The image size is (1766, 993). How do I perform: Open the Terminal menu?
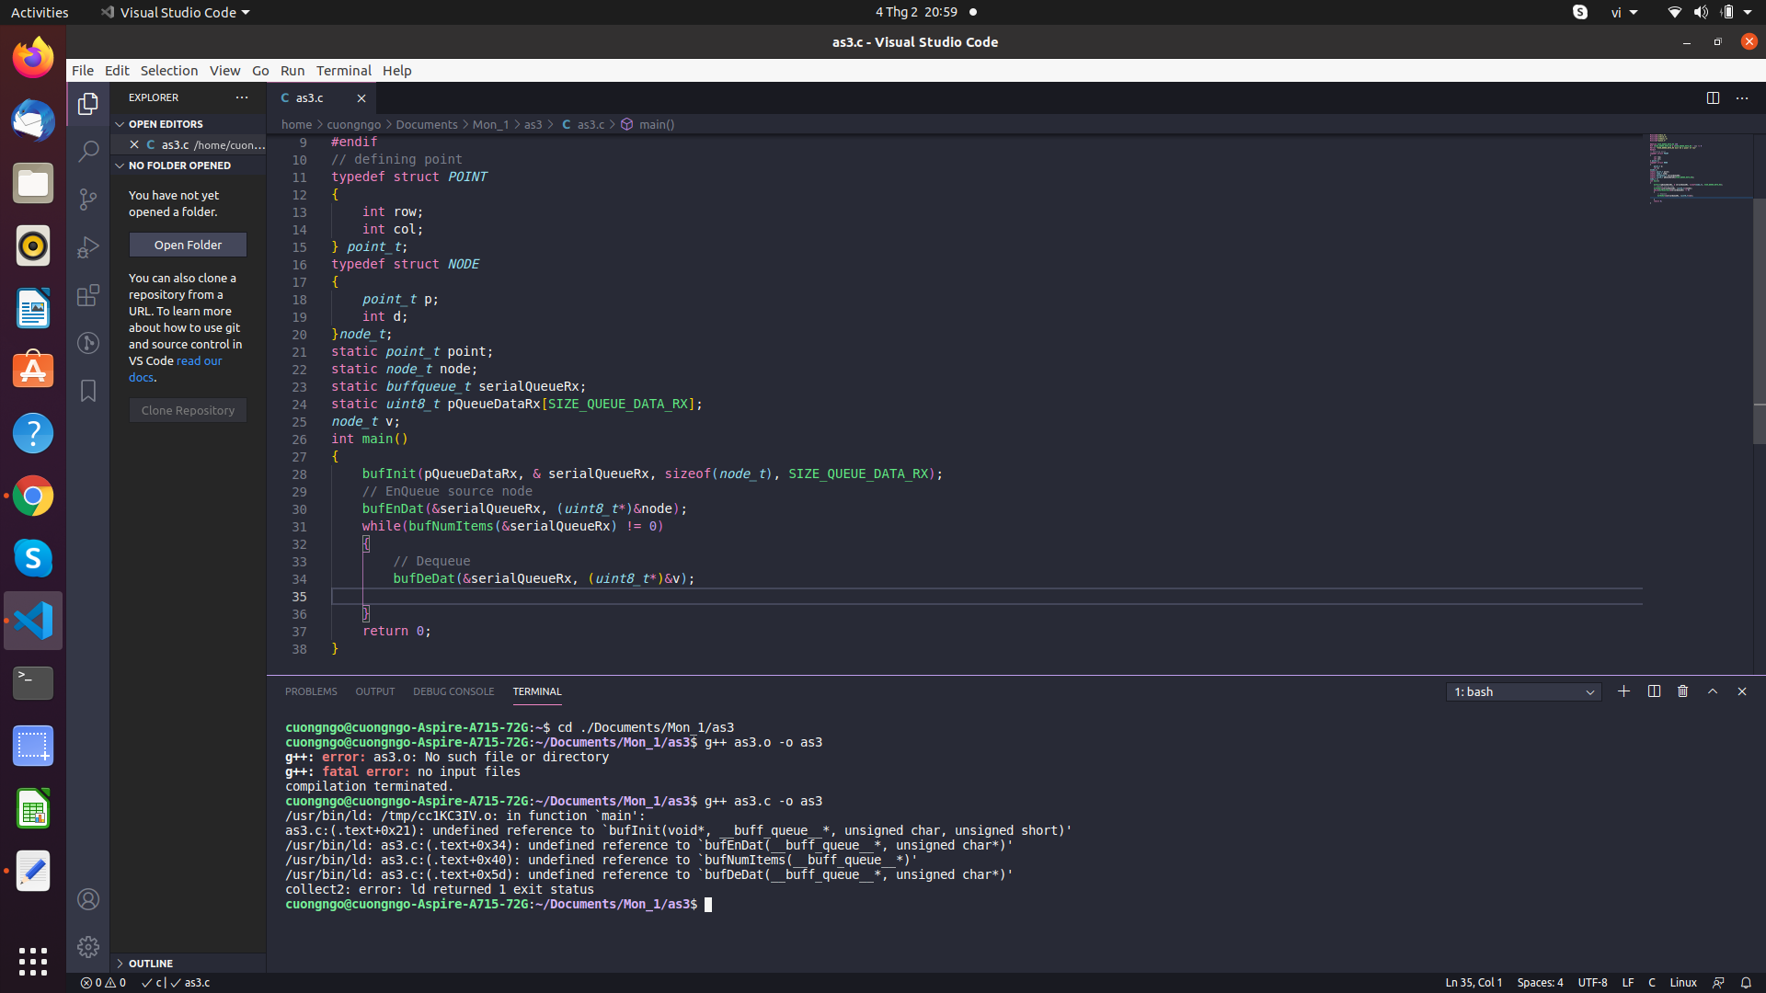(343, 71)
